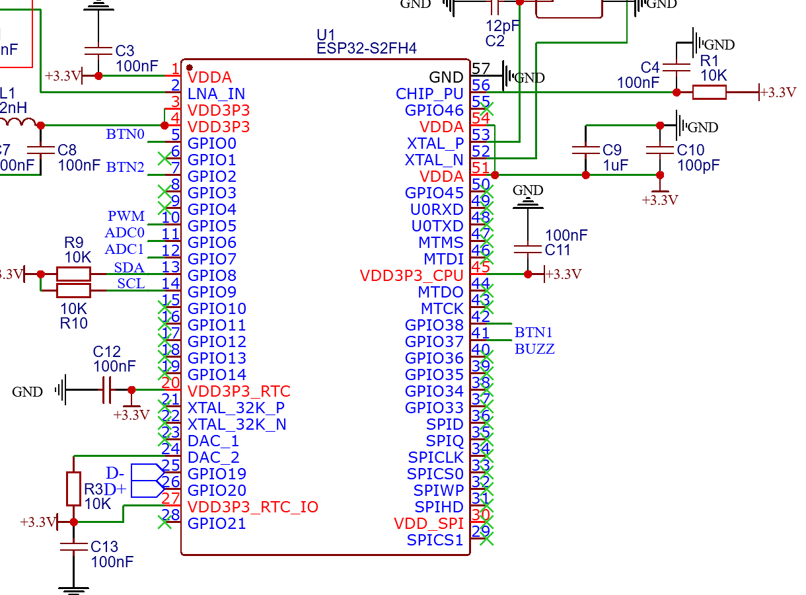This screenshot has width=806, height=595.
Task: Click the VDD3P3_RTC_IO pin name
Action: point(253,506)
